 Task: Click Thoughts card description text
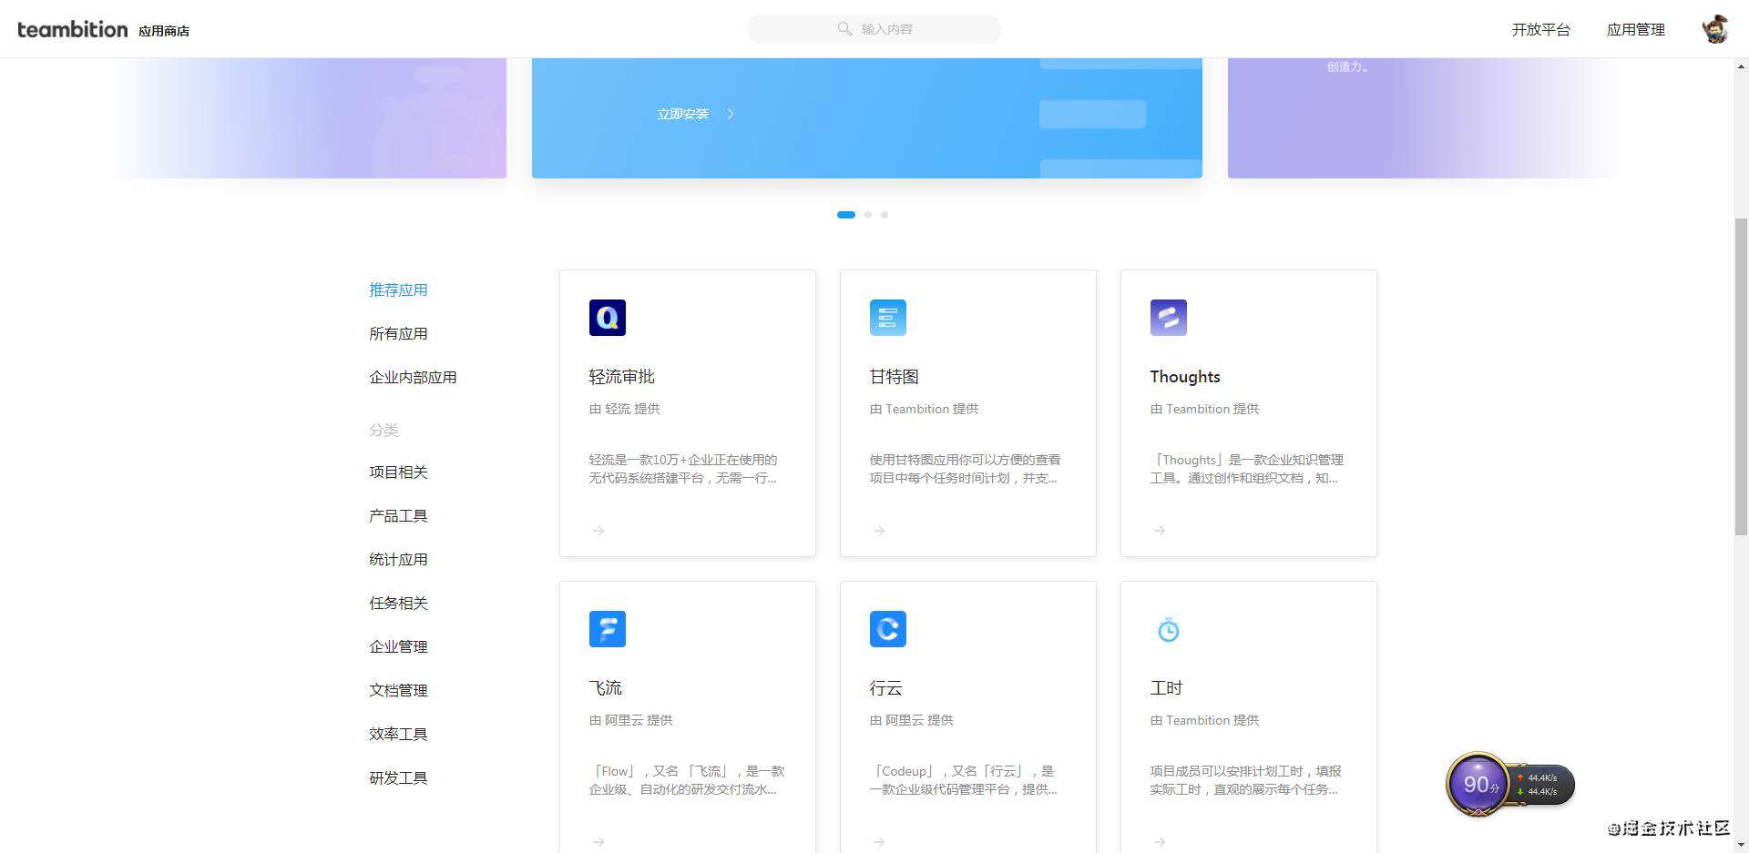point(1246,469)
